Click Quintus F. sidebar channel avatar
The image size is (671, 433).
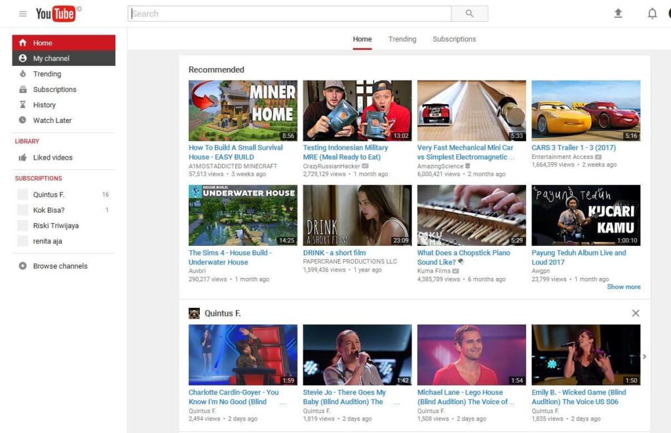point(23,195)
